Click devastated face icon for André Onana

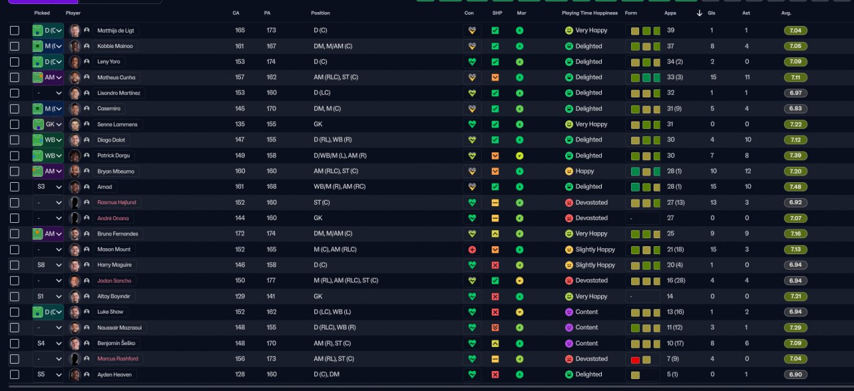point(569,218)
